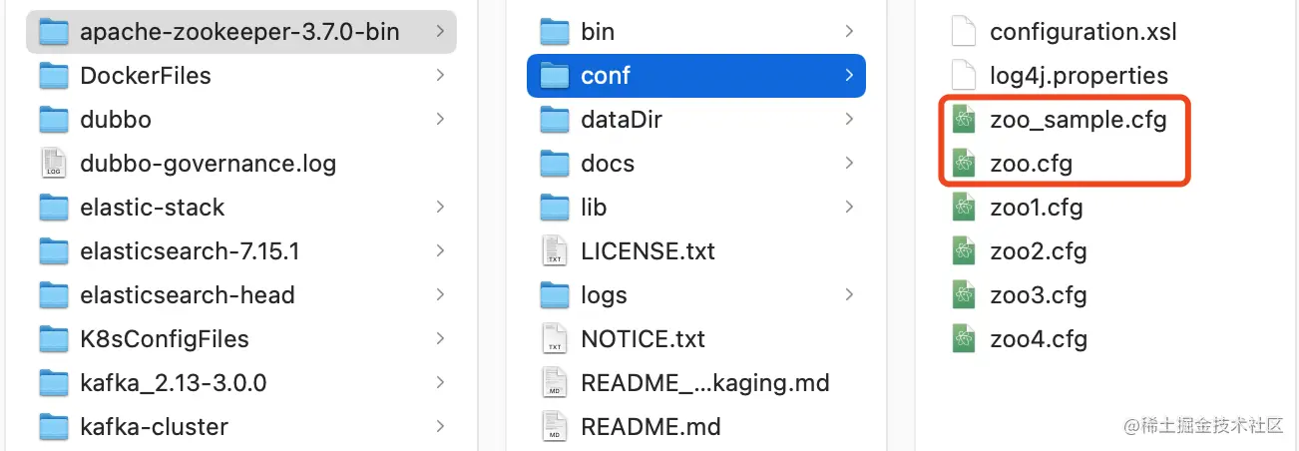Select the conf folder name
Image resolution: width=1299 pixels, height=451 pixels.
pyautogui.click(x=606, y=76)
